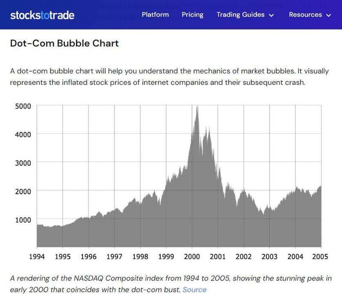Open the Platform menu item
The height and width of the screenshot is (297, 342).
point(155,15)
